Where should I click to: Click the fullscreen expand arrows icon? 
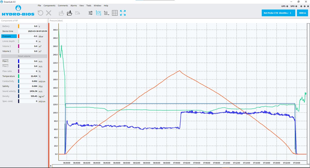[123, 13]
